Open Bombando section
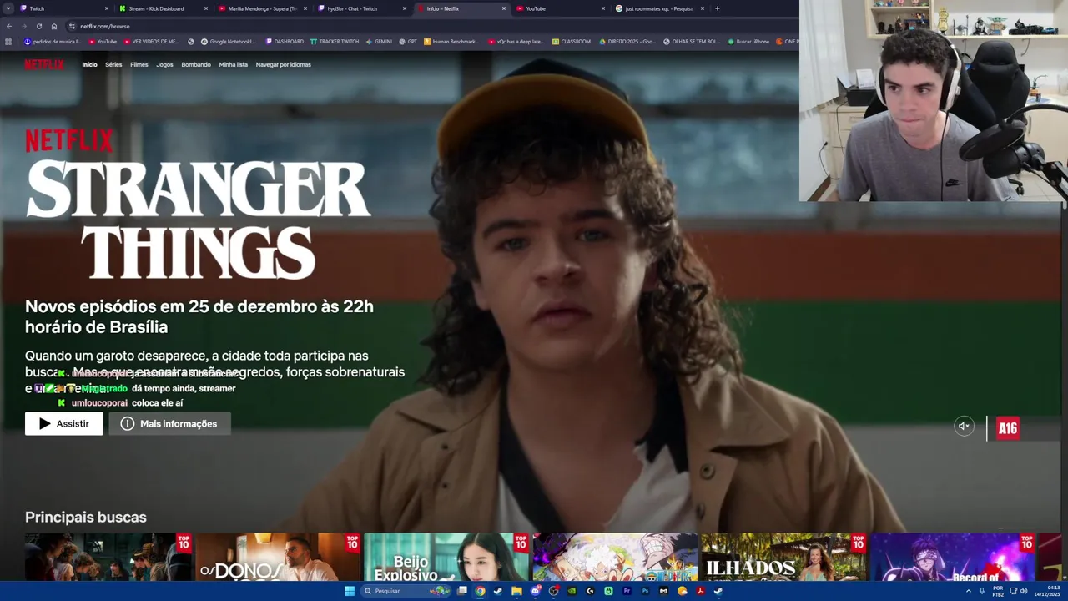This screenshot has width=1068, height=601. point(196,64)
